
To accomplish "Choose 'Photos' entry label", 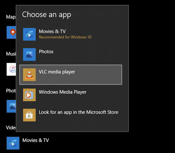I will pyautogui.click(x=46, y=52).
